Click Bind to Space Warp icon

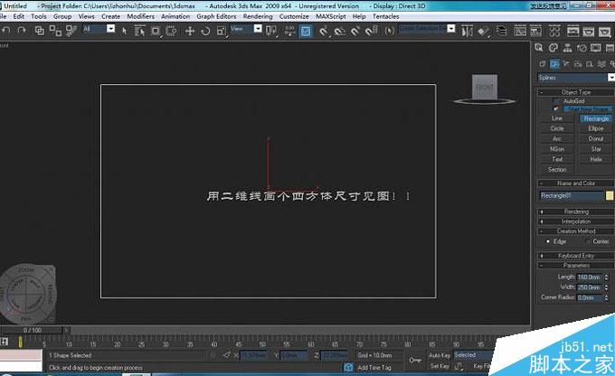pos(71,31)
